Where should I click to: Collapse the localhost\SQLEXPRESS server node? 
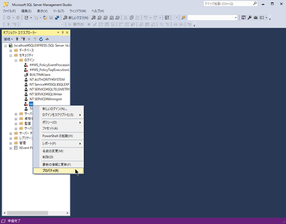6,46
